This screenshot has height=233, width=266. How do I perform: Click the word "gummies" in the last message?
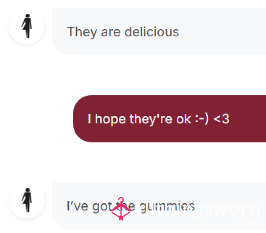167,206
